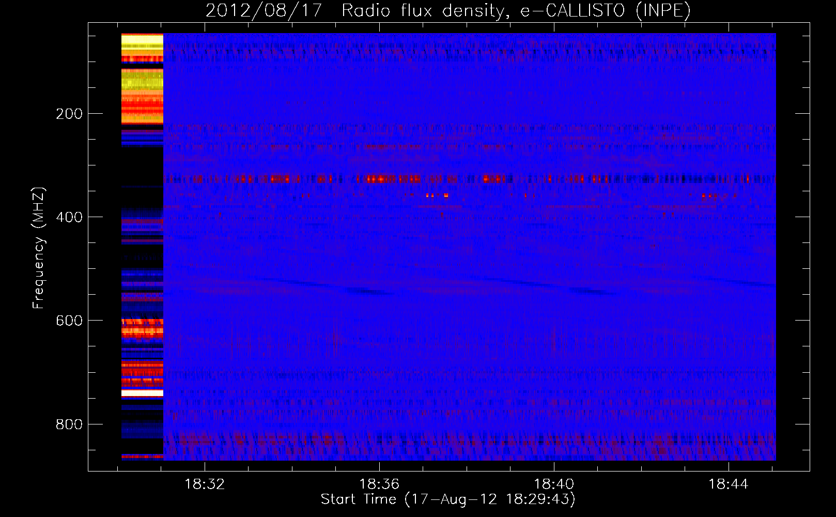Click the "Frequency (MHZ)" axis label

click(39, 248)
